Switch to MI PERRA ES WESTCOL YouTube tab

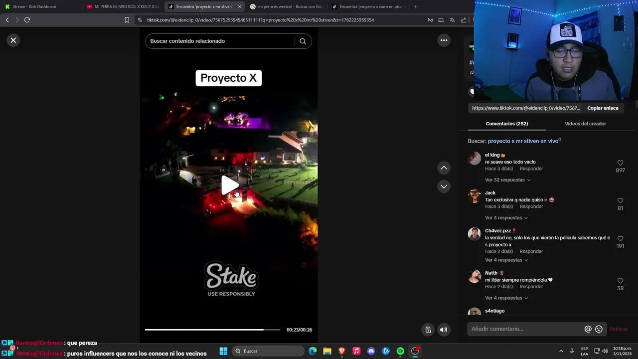click(x=122, y=6)
